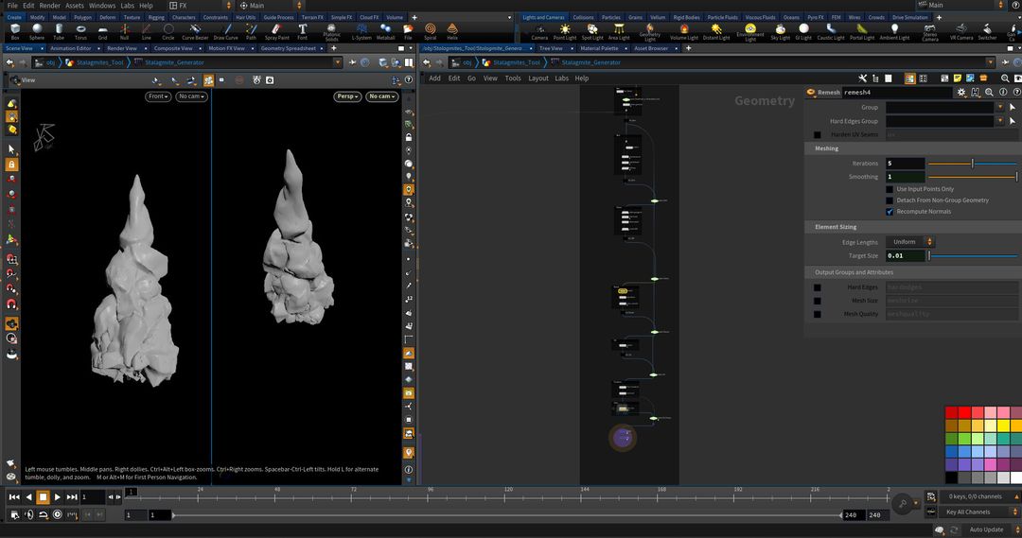
Task: Create a Sphere primitive
Action: [x=37, y=31]
